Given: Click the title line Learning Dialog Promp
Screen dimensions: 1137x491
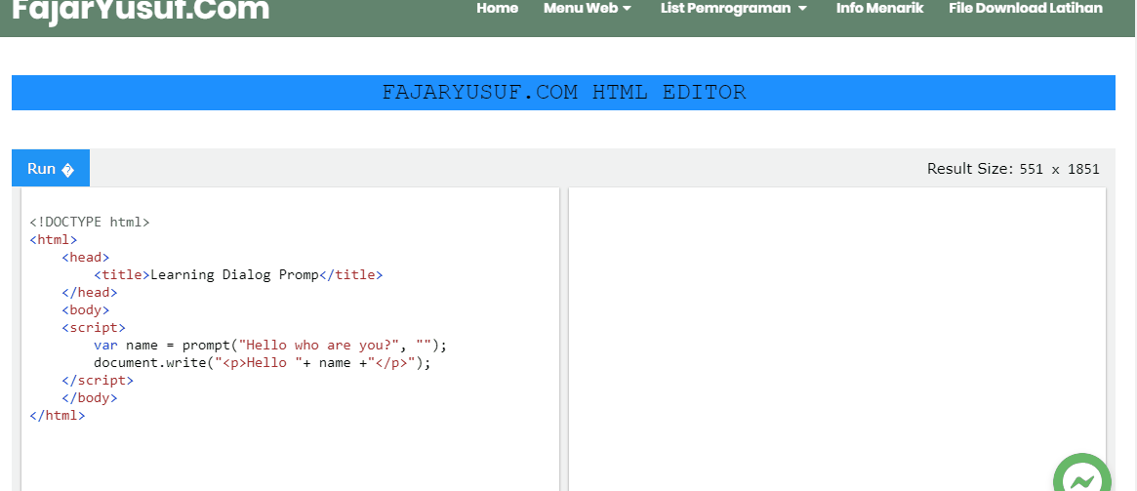Looking at the screenshot, I should click(238, 275).
